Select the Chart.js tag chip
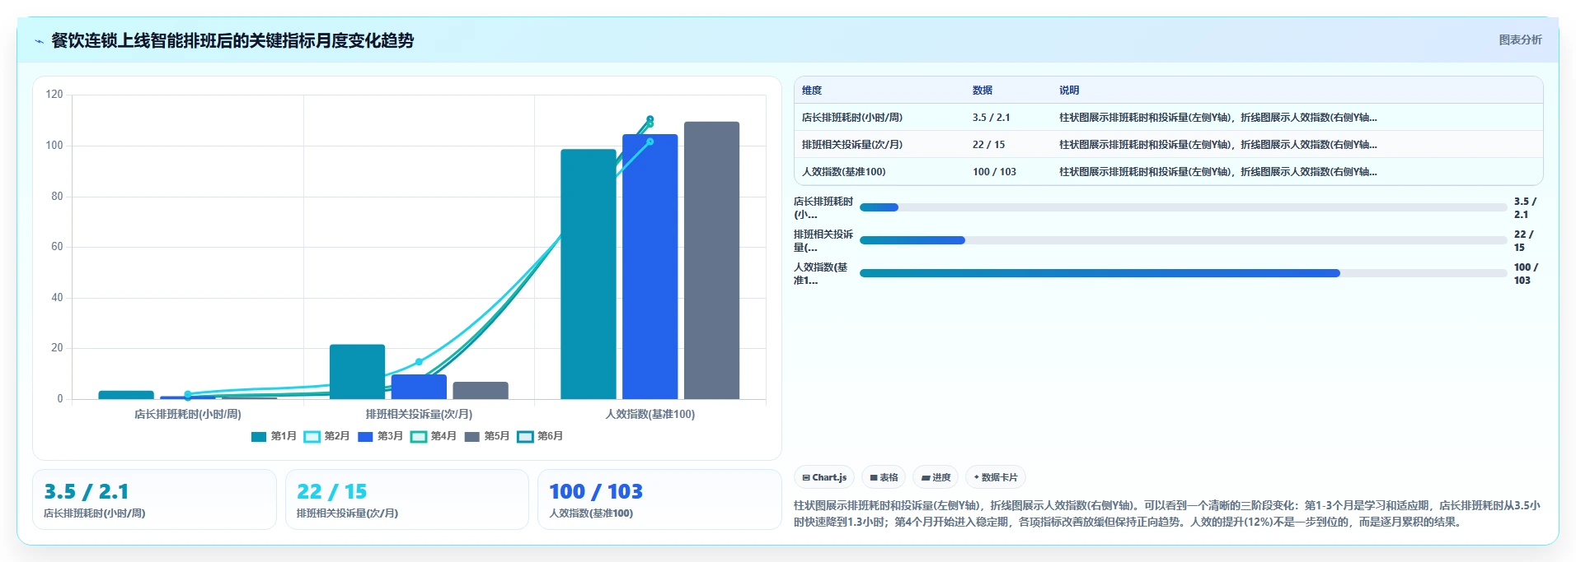Screen dimensions: 1576x562 point(824,477)
